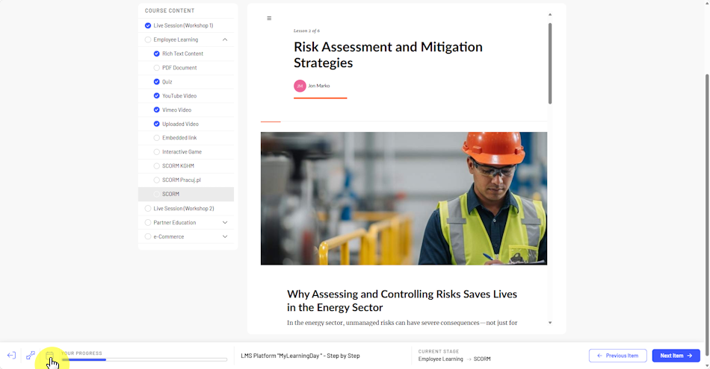Image resolution: width=710 pixels, height=369 pixels.
Task: Open Live Session (Workshop 1) item
Action: [x=183, y=26]
